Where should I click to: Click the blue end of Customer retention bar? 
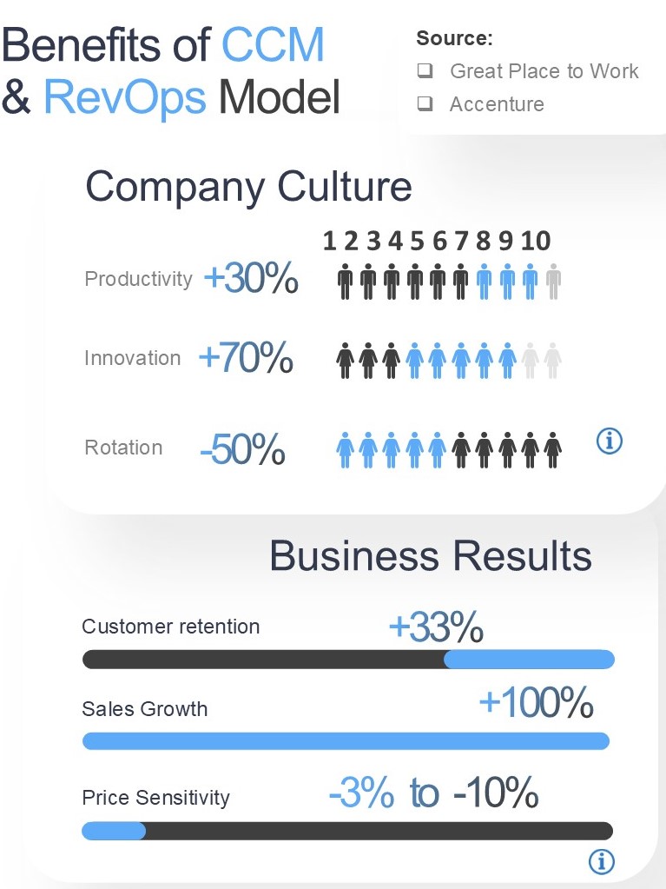point(529,660)
